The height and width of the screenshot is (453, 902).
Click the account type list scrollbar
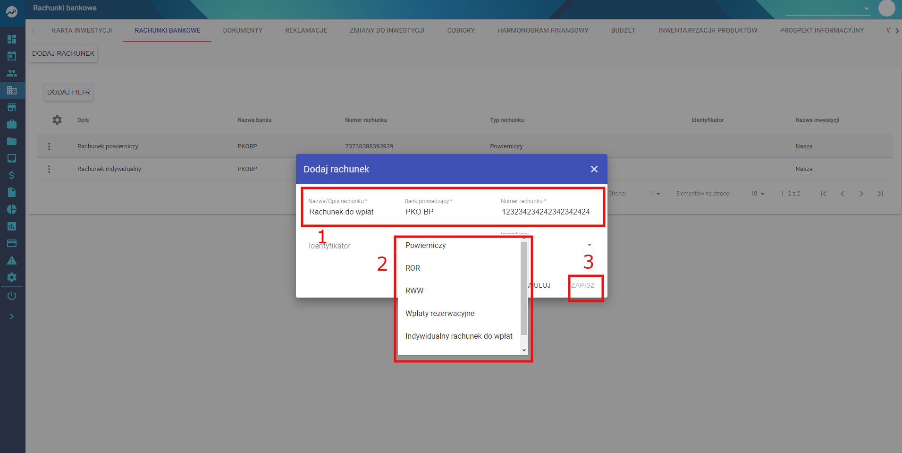point(524,288)
